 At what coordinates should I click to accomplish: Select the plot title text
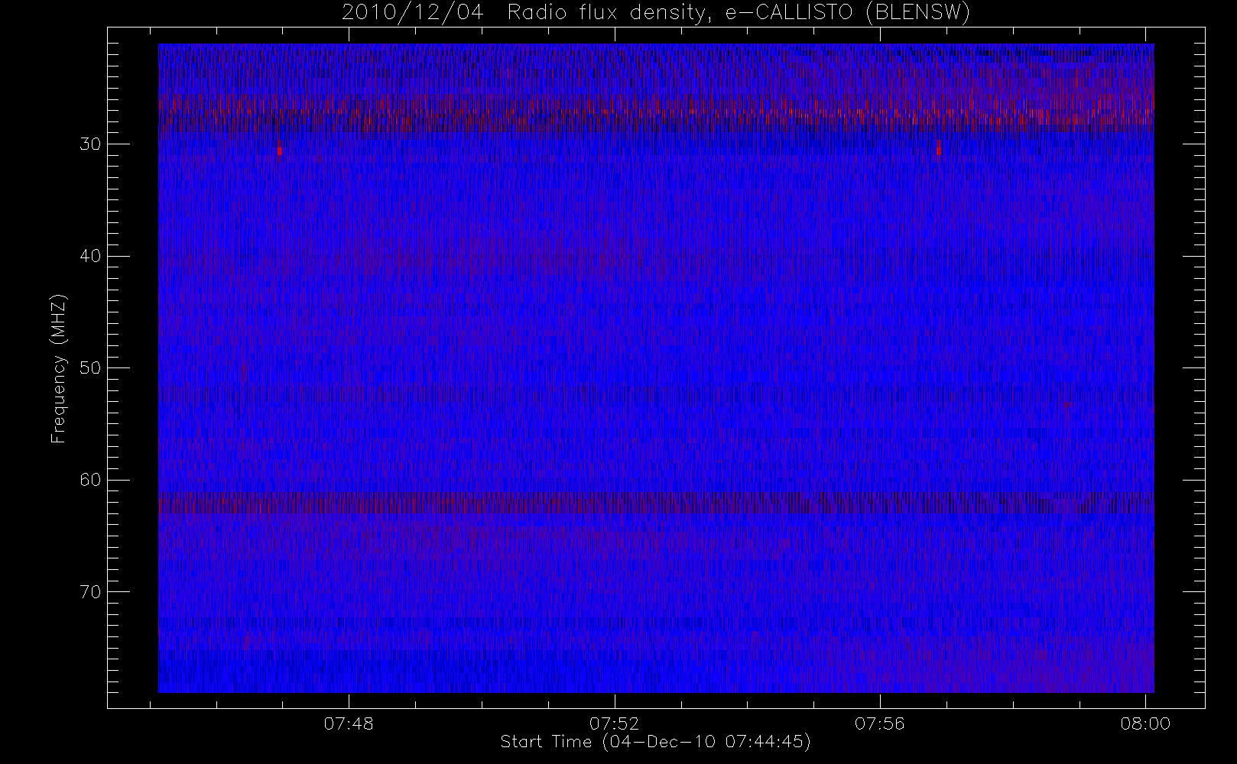click(x=655, y=13)
